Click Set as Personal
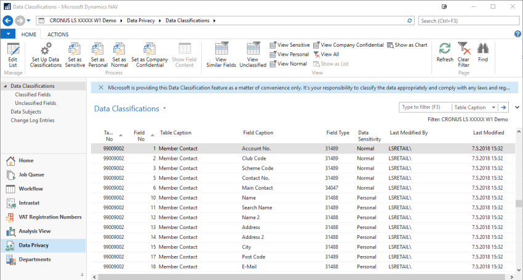The height and width of the screenshot is (280, 523). pyautogui.click(x=98, y=55)
